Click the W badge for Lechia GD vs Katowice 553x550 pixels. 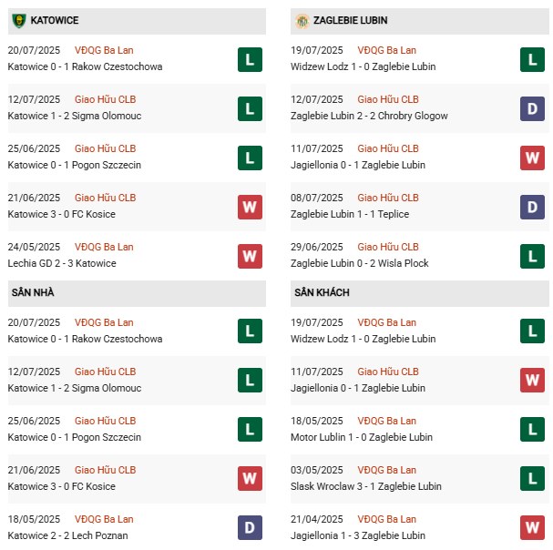click(250, 257)
